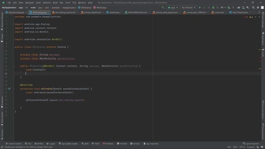Screen dimensions: 265x149
Task: Go to next highlighted error arrow
Action: (x=259, y=17)
